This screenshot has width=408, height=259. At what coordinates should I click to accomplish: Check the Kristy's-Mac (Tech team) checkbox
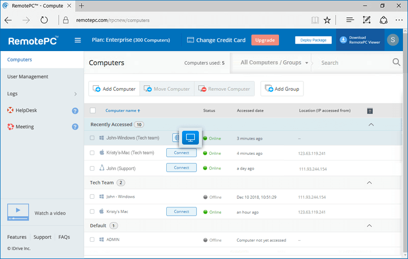pos(92,153)
